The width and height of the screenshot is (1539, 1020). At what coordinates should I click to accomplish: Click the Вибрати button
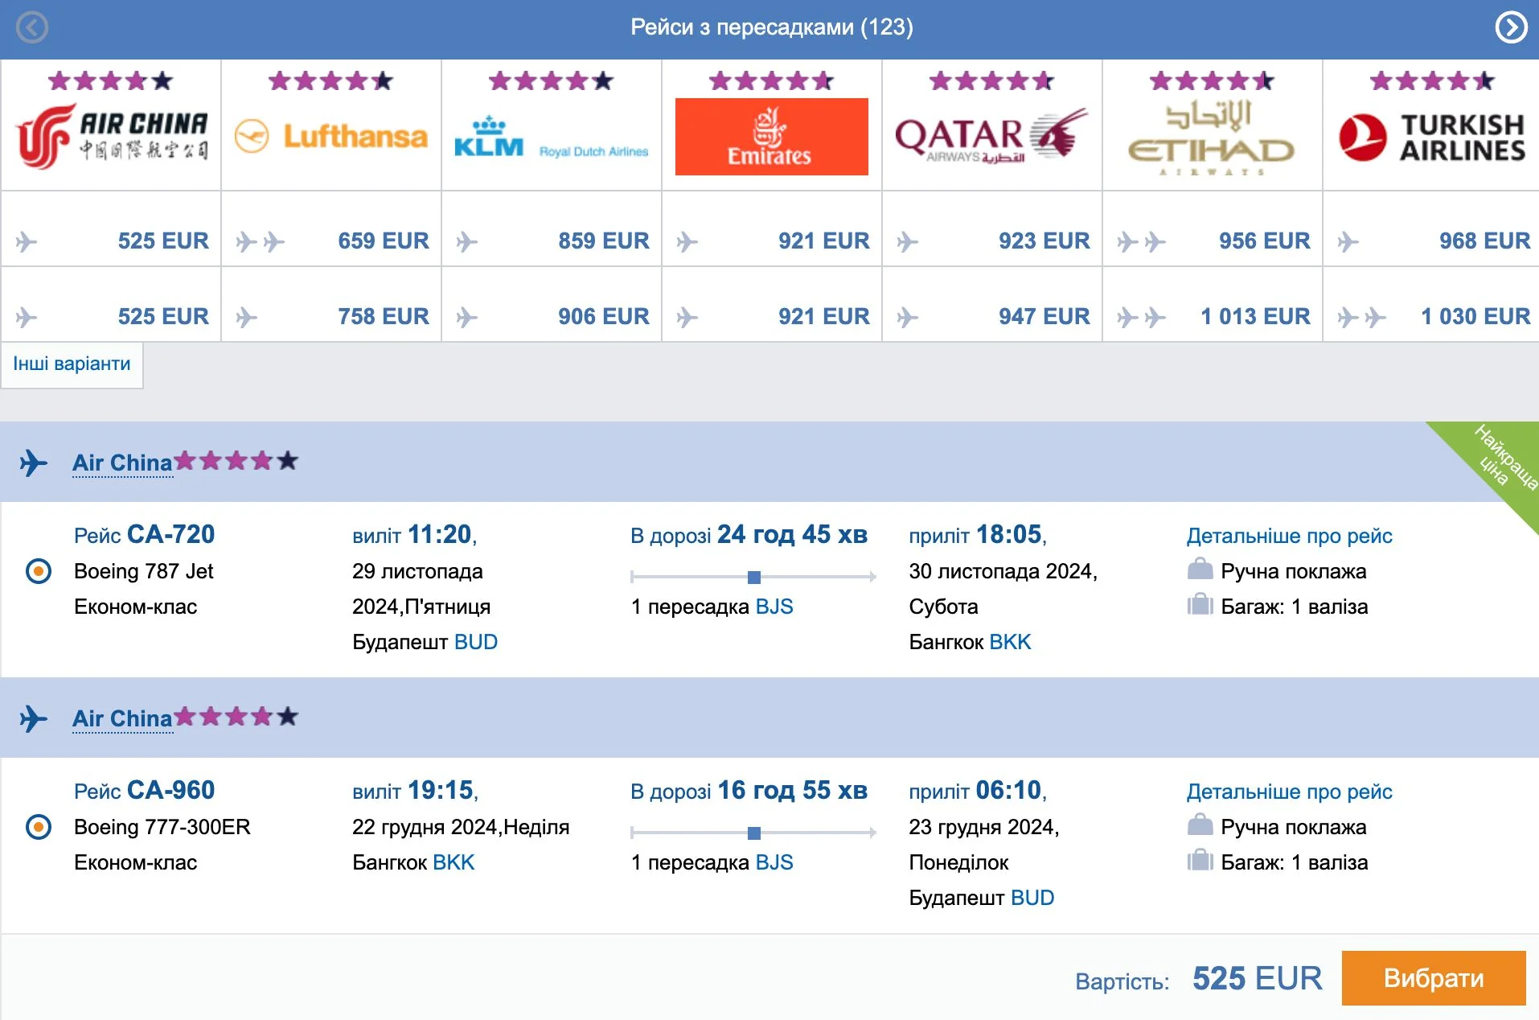pos(1434,978)
